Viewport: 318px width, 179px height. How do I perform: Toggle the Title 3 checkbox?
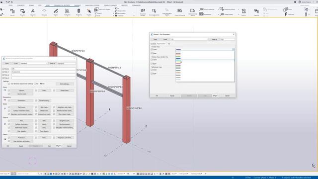3,78
